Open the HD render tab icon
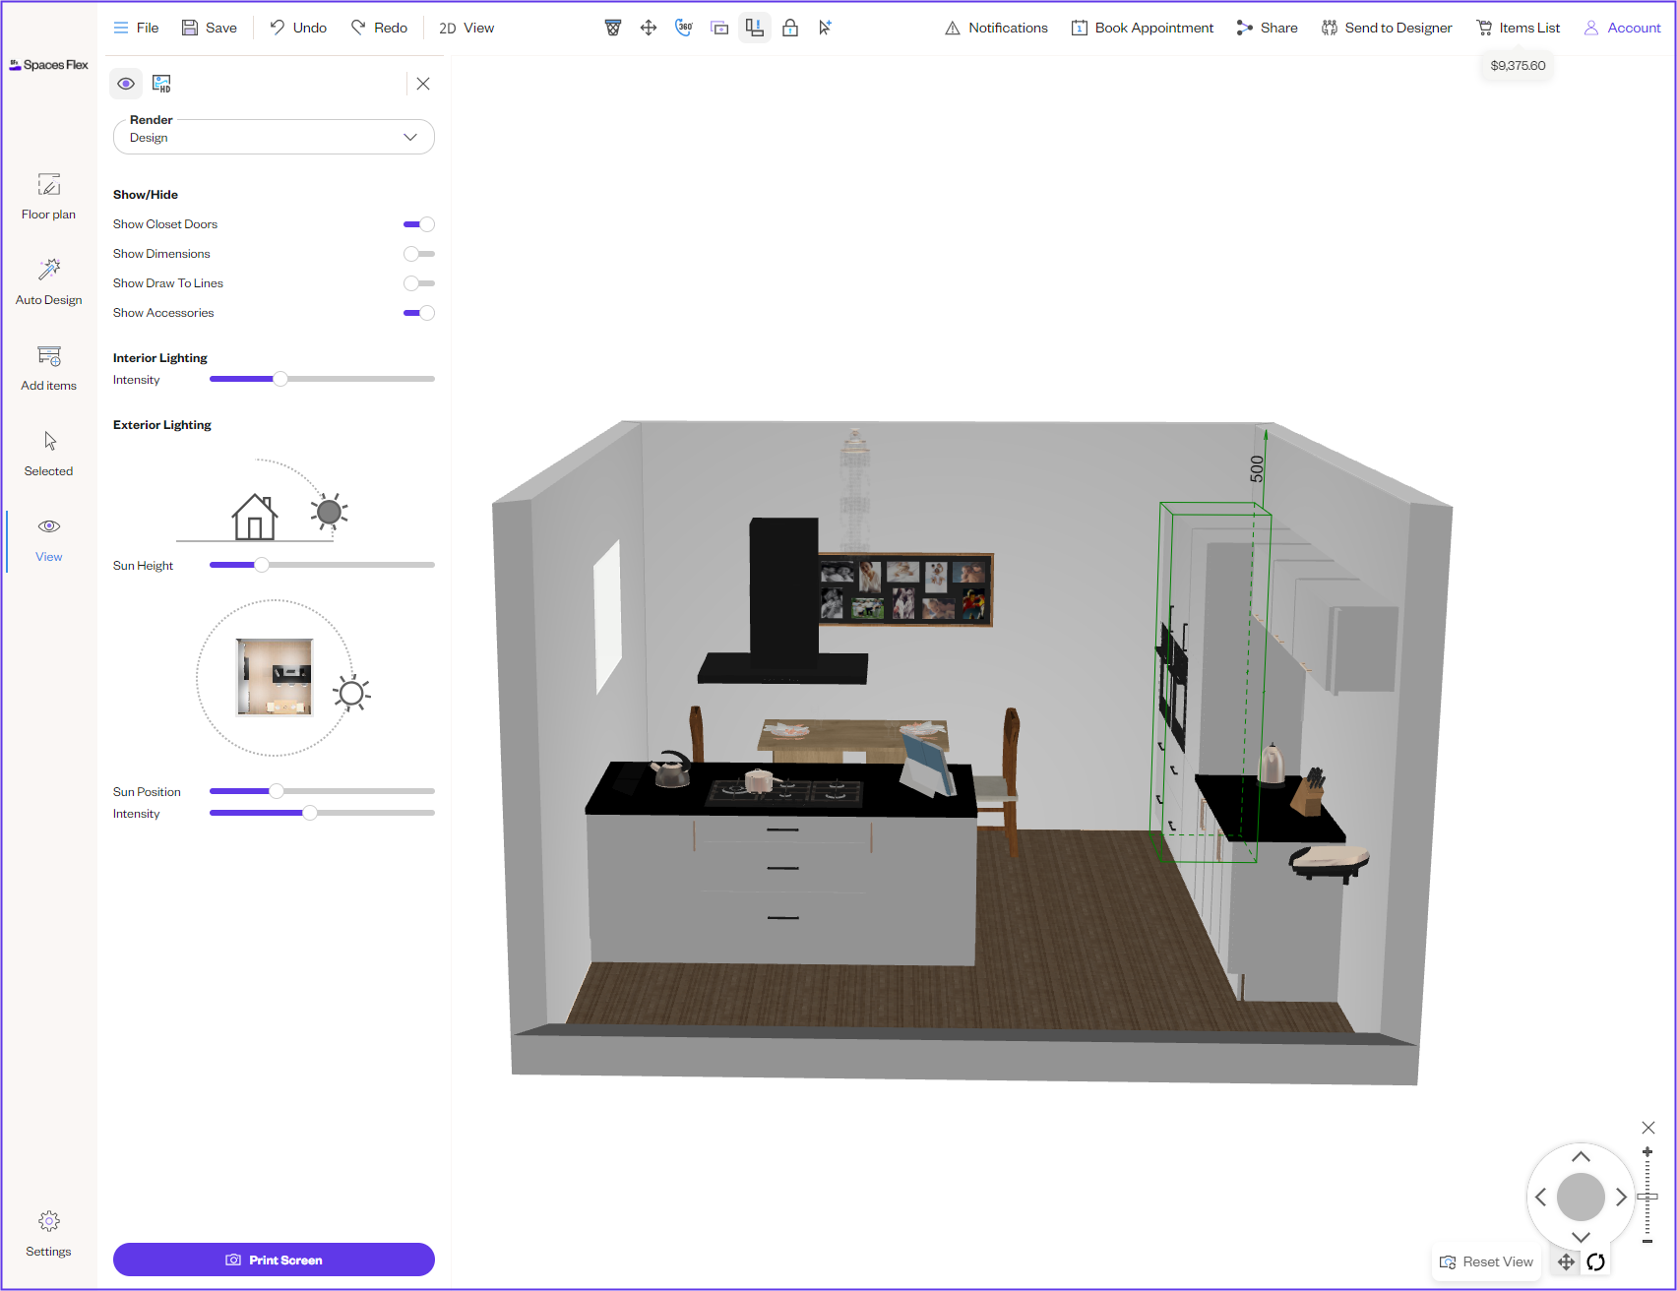 point(161,84)
